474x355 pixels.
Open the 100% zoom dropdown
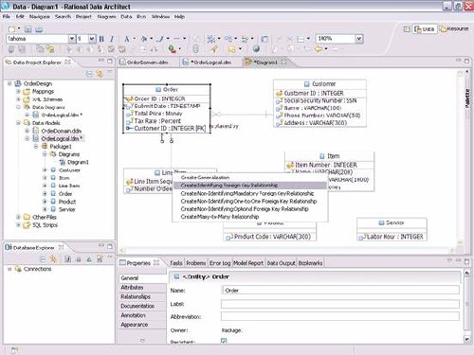pyautogui.click(x=358, y=39)
